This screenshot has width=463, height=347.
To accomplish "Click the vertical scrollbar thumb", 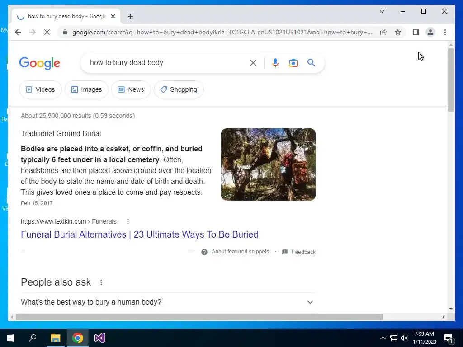I will (451, 80).
